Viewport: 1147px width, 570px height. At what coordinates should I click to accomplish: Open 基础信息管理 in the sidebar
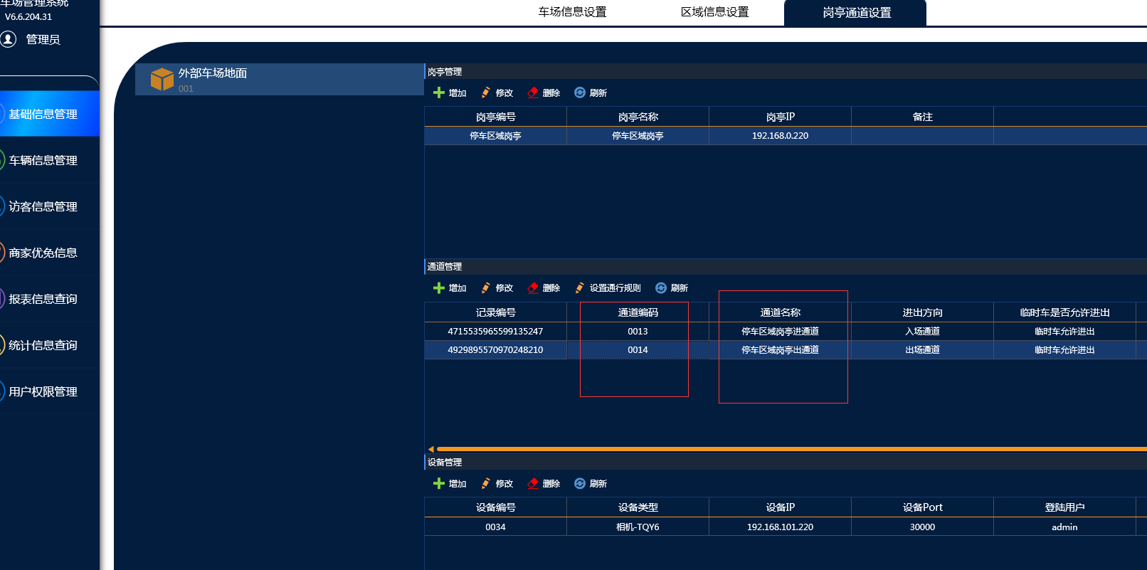49,114
